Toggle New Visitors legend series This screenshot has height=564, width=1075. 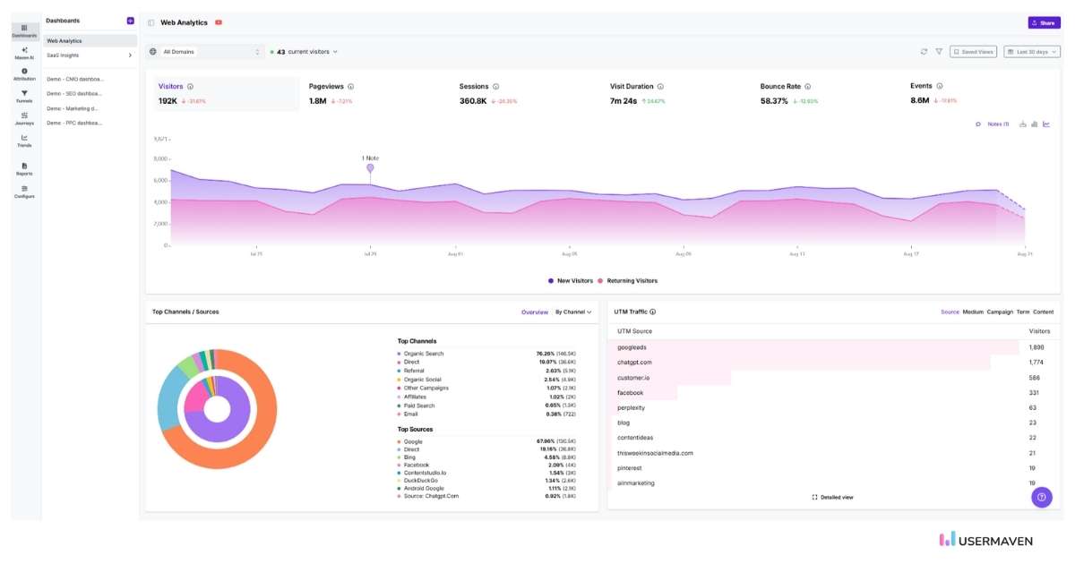click(x=570, y=281)
